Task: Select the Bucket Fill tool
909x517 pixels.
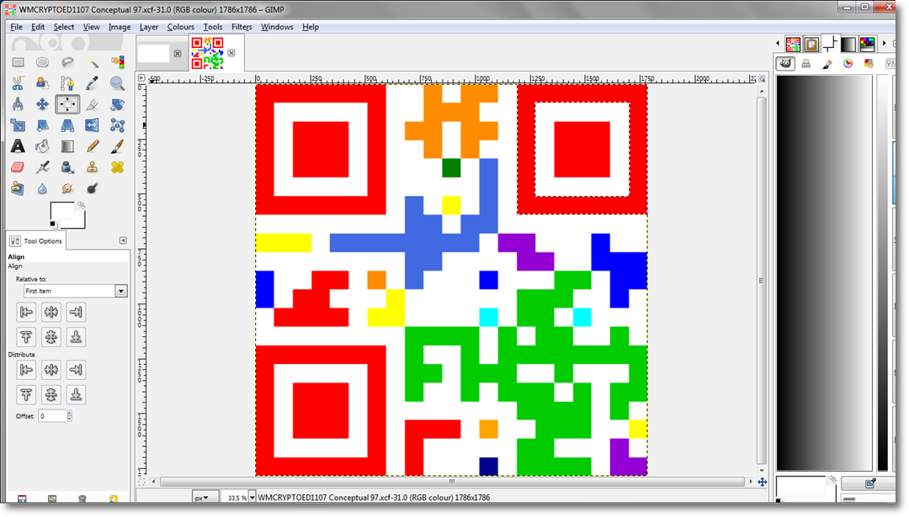Action: 42,146
